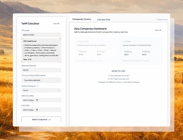Select the Australia sample comparison card
Image resolution: width=183 pixels, height=140 pixels.
(96, 51)
